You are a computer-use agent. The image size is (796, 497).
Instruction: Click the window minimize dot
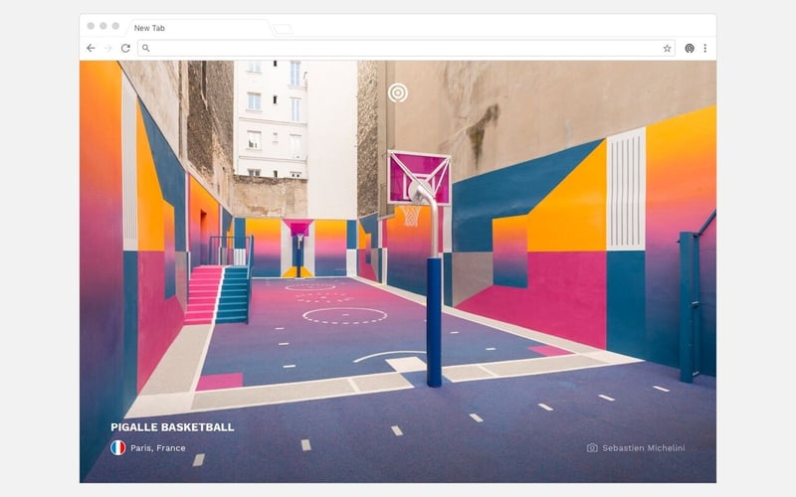pyautogui.click(x=103, y=26)
